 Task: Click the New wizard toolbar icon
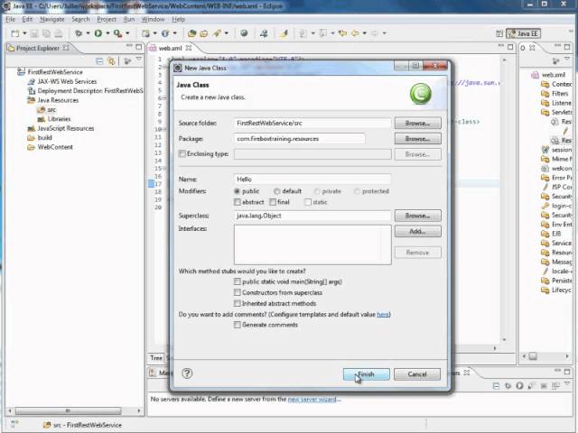pyautogui.click(x=14, y=33)
